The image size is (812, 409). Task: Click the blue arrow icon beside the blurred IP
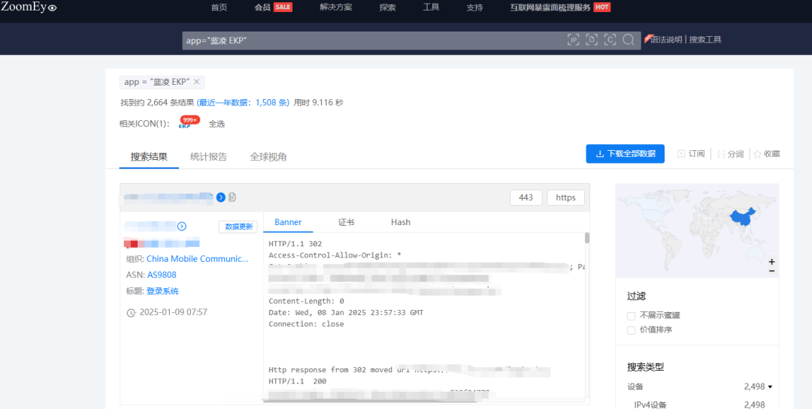[x=220, y=197]
